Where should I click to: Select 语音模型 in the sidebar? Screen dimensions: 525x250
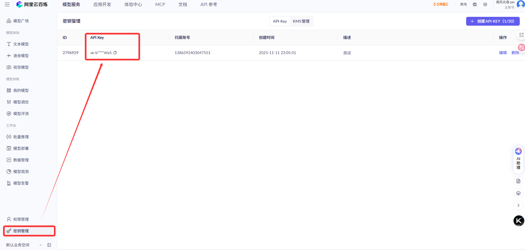21,56
